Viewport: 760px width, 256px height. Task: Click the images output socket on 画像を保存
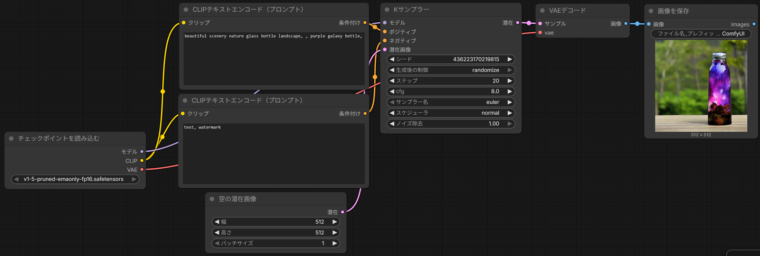(x=754, y=24)
